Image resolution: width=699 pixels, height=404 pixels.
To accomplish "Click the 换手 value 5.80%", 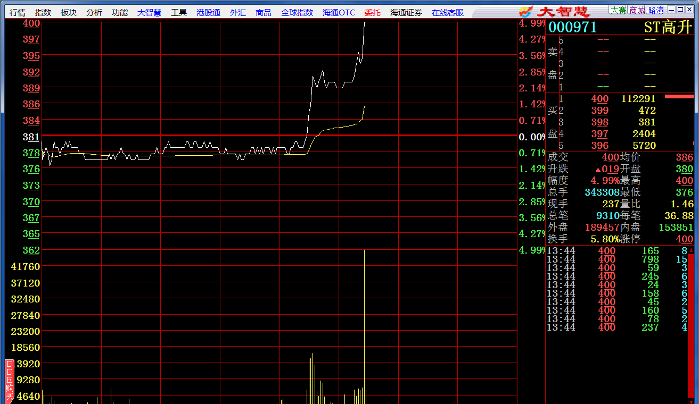I will pyautogui.click(x=605, y=239).
